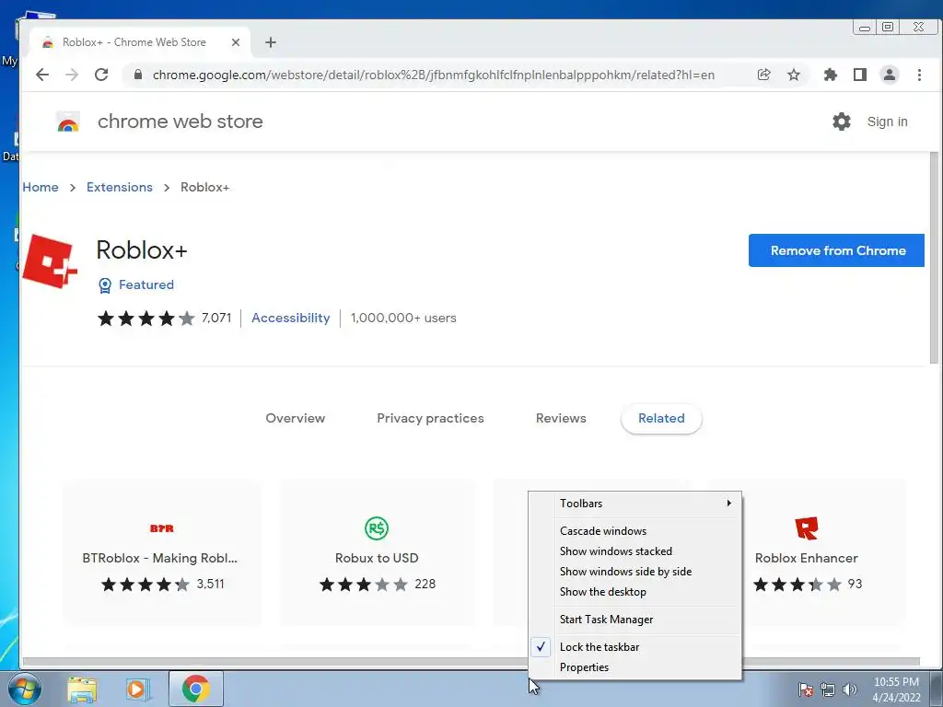Image resolution: width=943 pixels, height=707 pixels.
Task: Switch to the Overview tab
Action: click(296, 419)
